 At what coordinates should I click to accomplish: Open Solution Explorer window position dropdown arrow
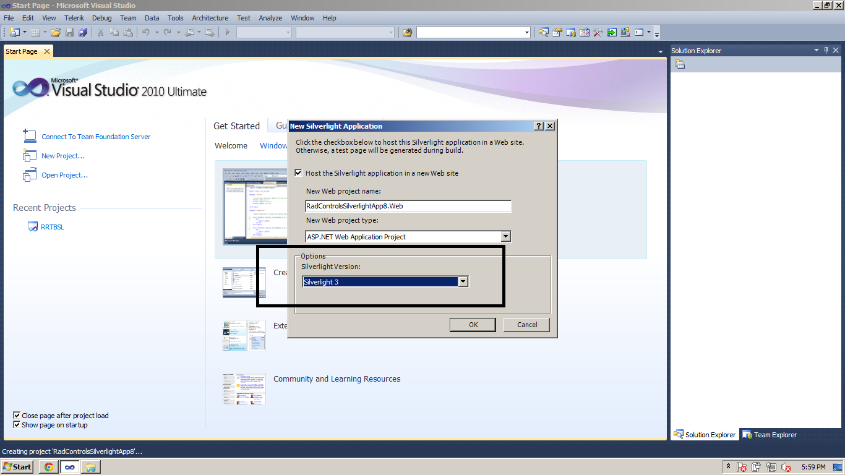pos(816,51)
